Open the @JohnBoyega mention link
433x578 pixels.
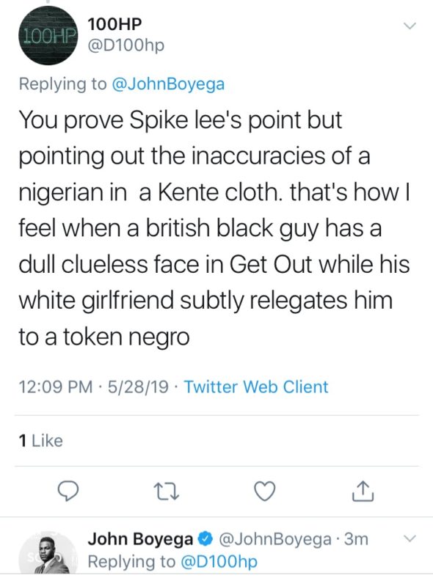tap(168, 84)
